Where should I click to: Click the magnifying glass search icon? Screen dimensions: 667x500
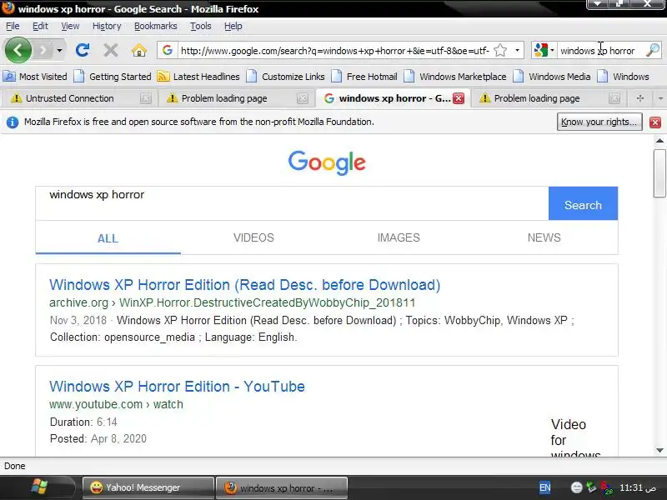click(x=653, y=50)
